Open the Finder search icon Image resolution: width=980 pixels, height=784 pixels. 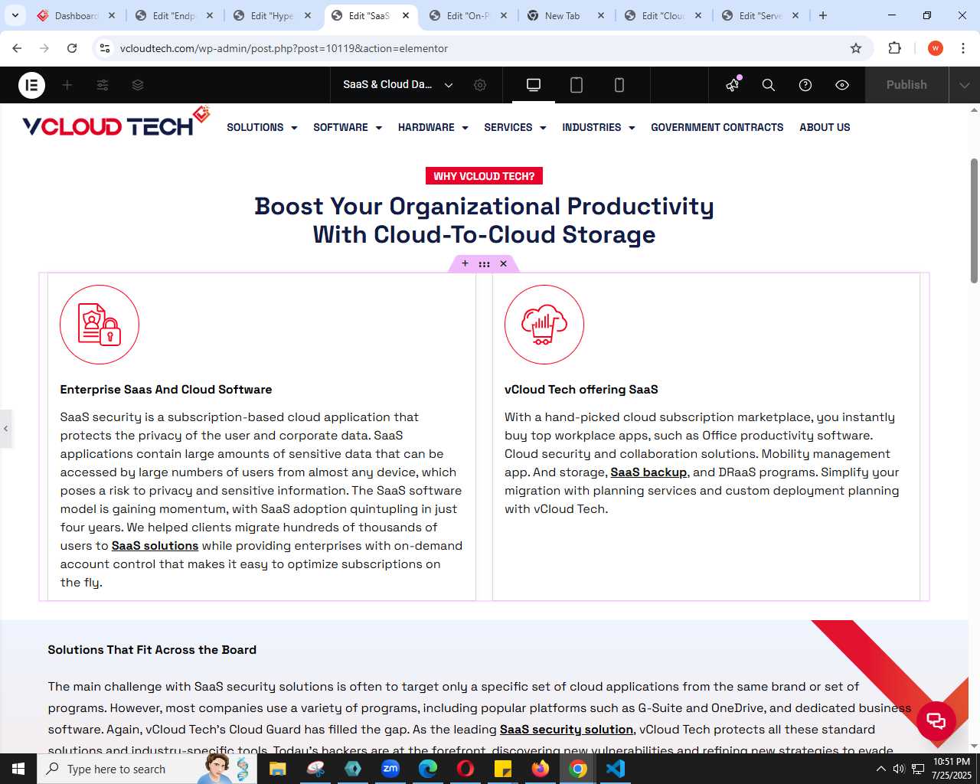point(769,85)
